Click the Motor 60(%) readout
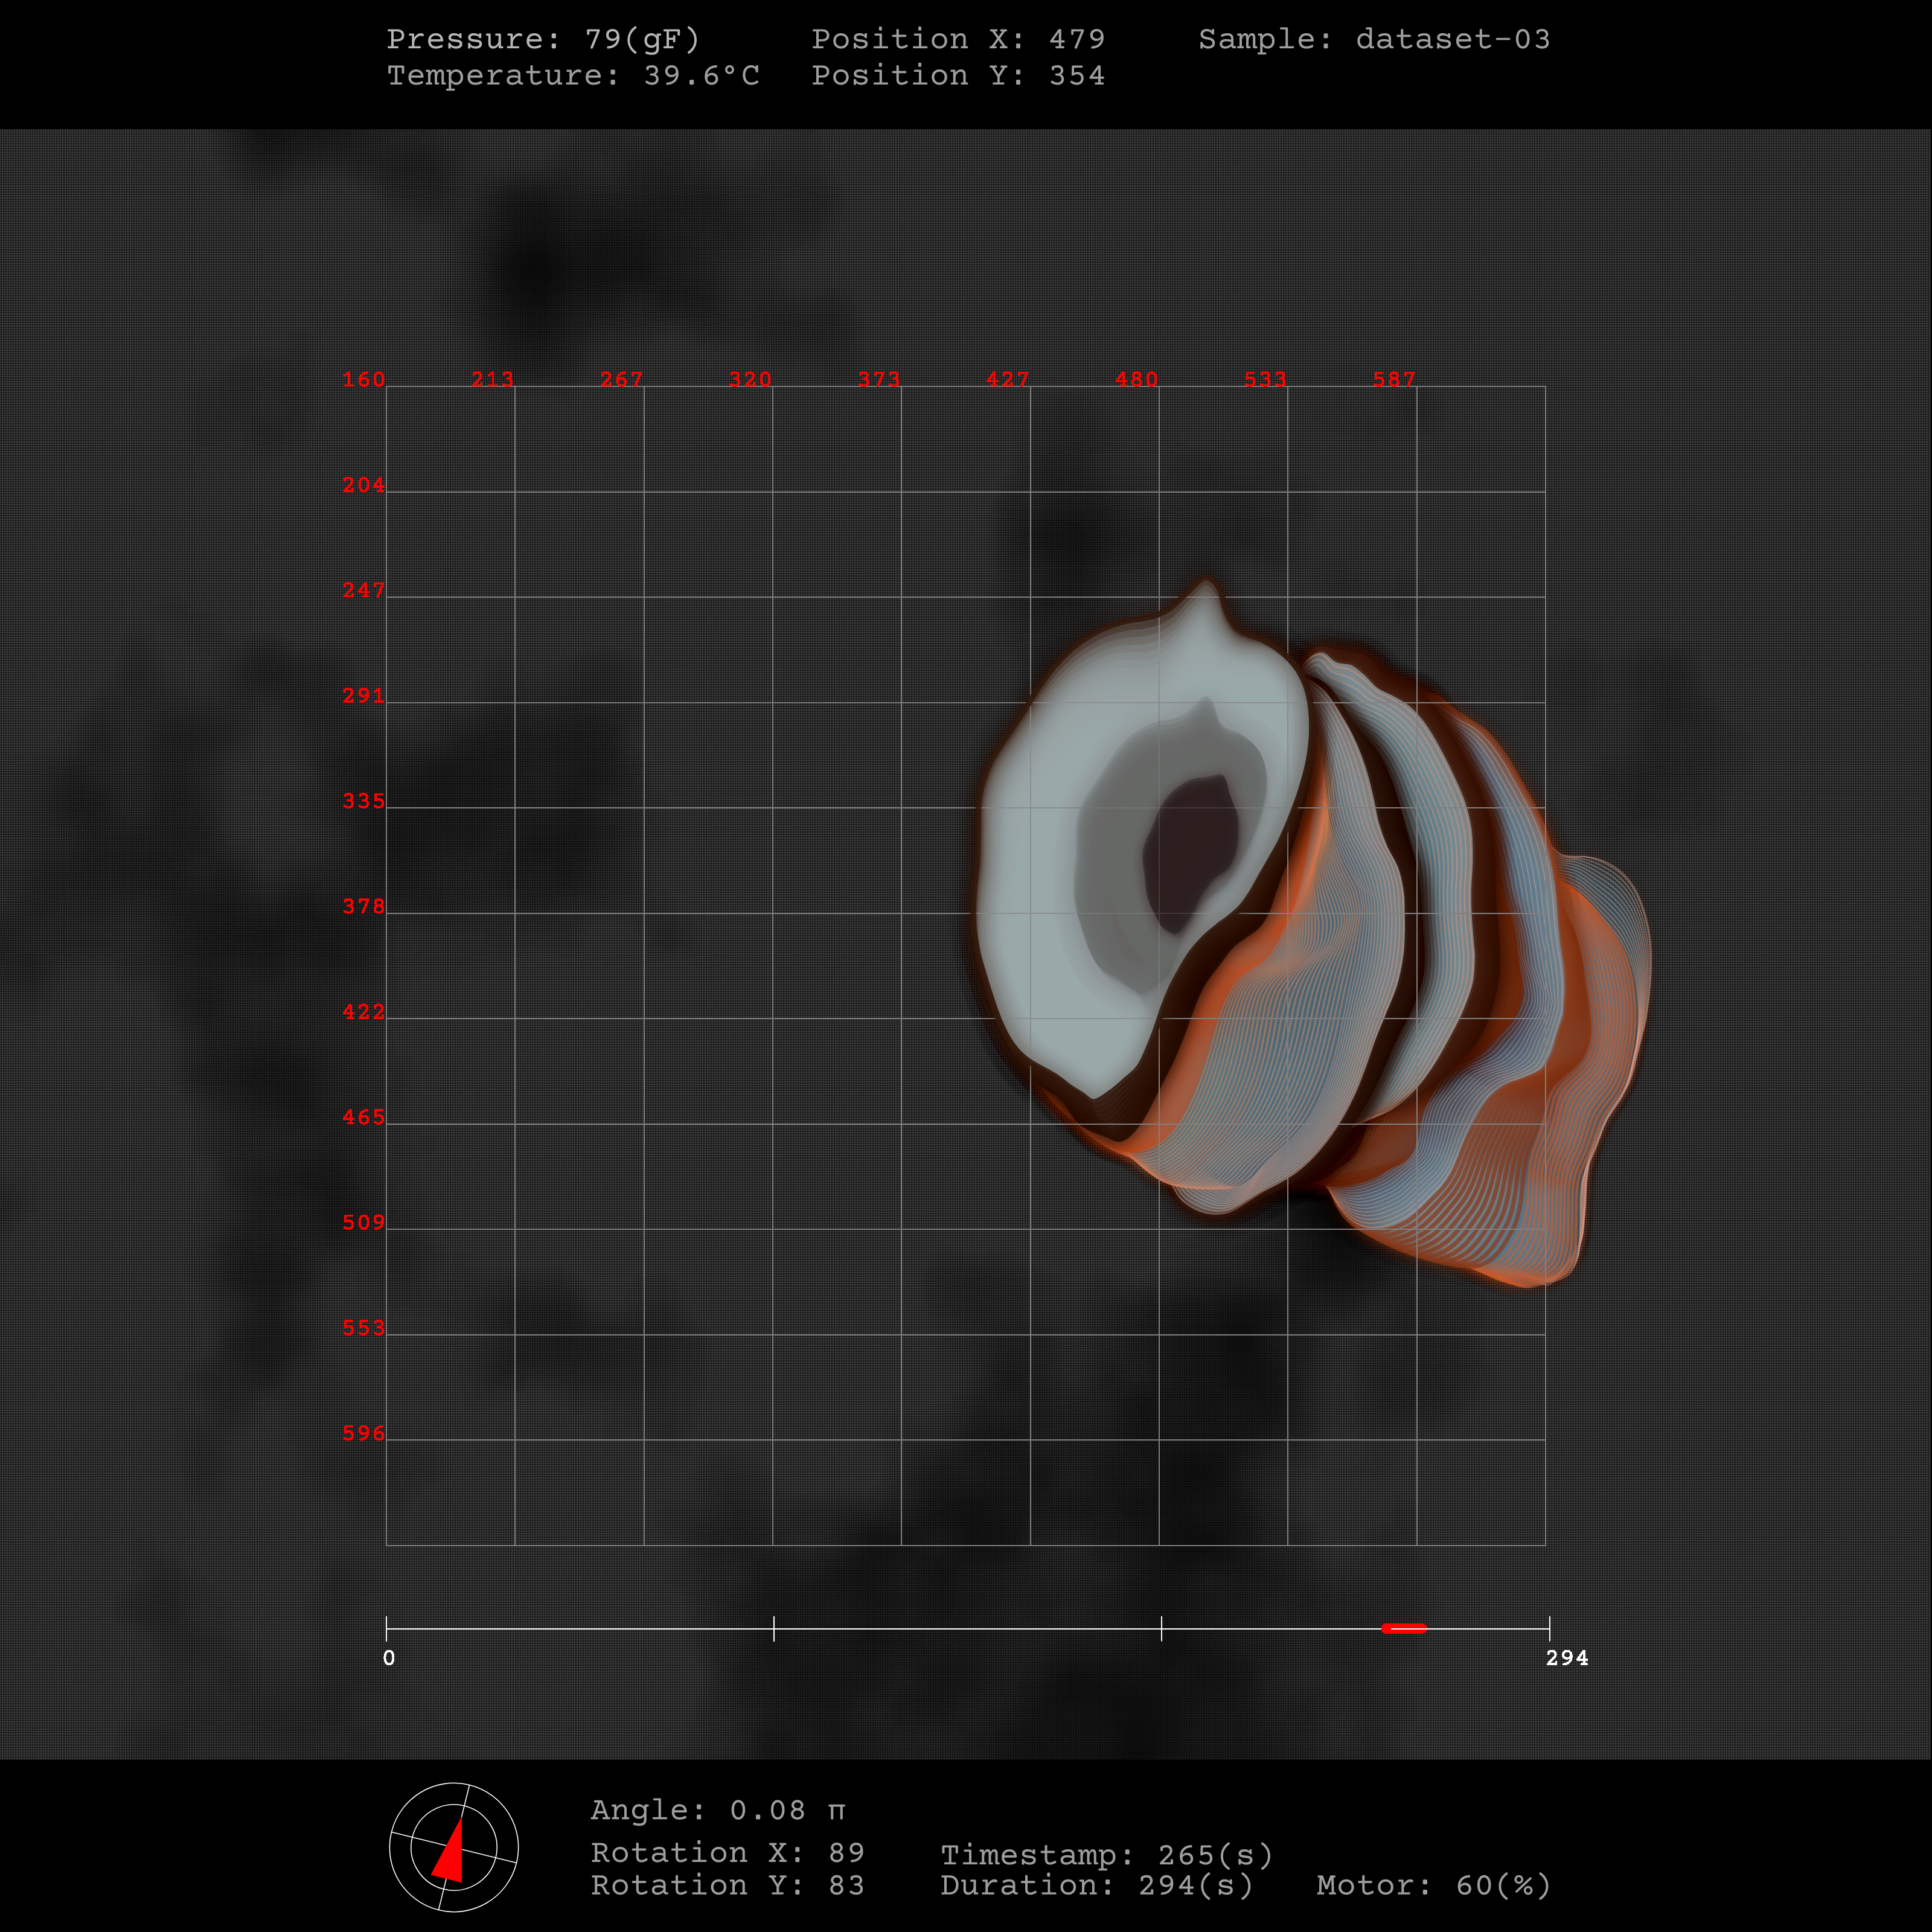This screenshot has height=1932, width=1932. click(1433, 1885)
